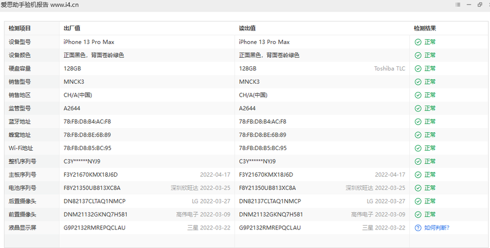Click the green check icon in 电池序列号 row
490x248 pixels.
click(x=418, y=188)
